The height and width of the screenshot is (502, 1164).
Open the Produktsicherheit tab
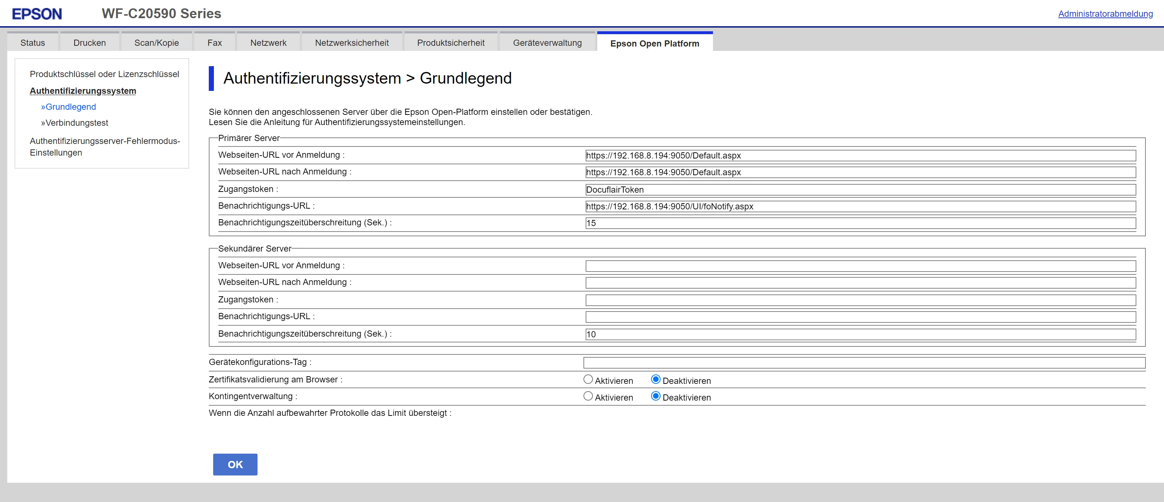(451, 43)
